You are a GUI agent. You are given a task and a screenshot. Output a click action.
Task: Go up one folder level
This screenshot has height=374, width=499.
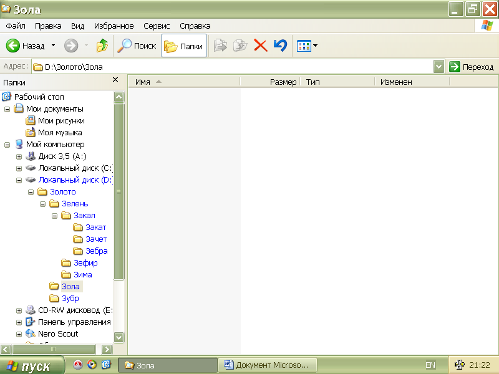click(102, 46)
